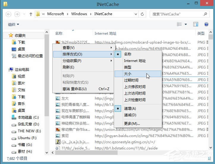Image resolution: width=215 pixels, height=164 pixels.
Task: Select script icon of (.js,_.js,a.js... file
Action: point(58,142)
